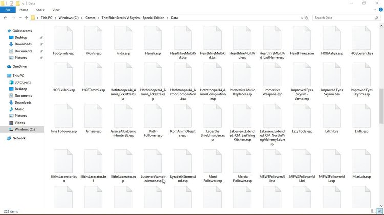Viewport: 384px width, 215px height.
Task: Click Windows (C:) breadcrumb in address bar
Action: point(69,18)
